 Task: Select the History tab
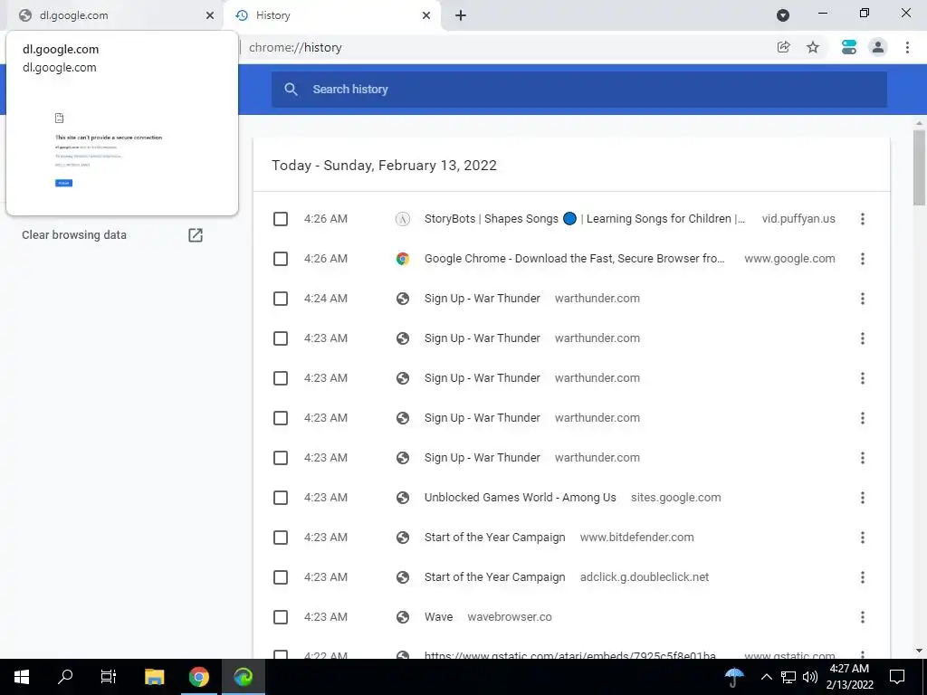click(331, 15)
